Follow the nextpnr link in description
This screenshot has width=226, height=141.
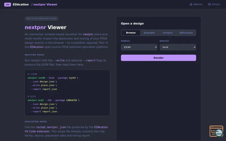click(x=88, y=34)
